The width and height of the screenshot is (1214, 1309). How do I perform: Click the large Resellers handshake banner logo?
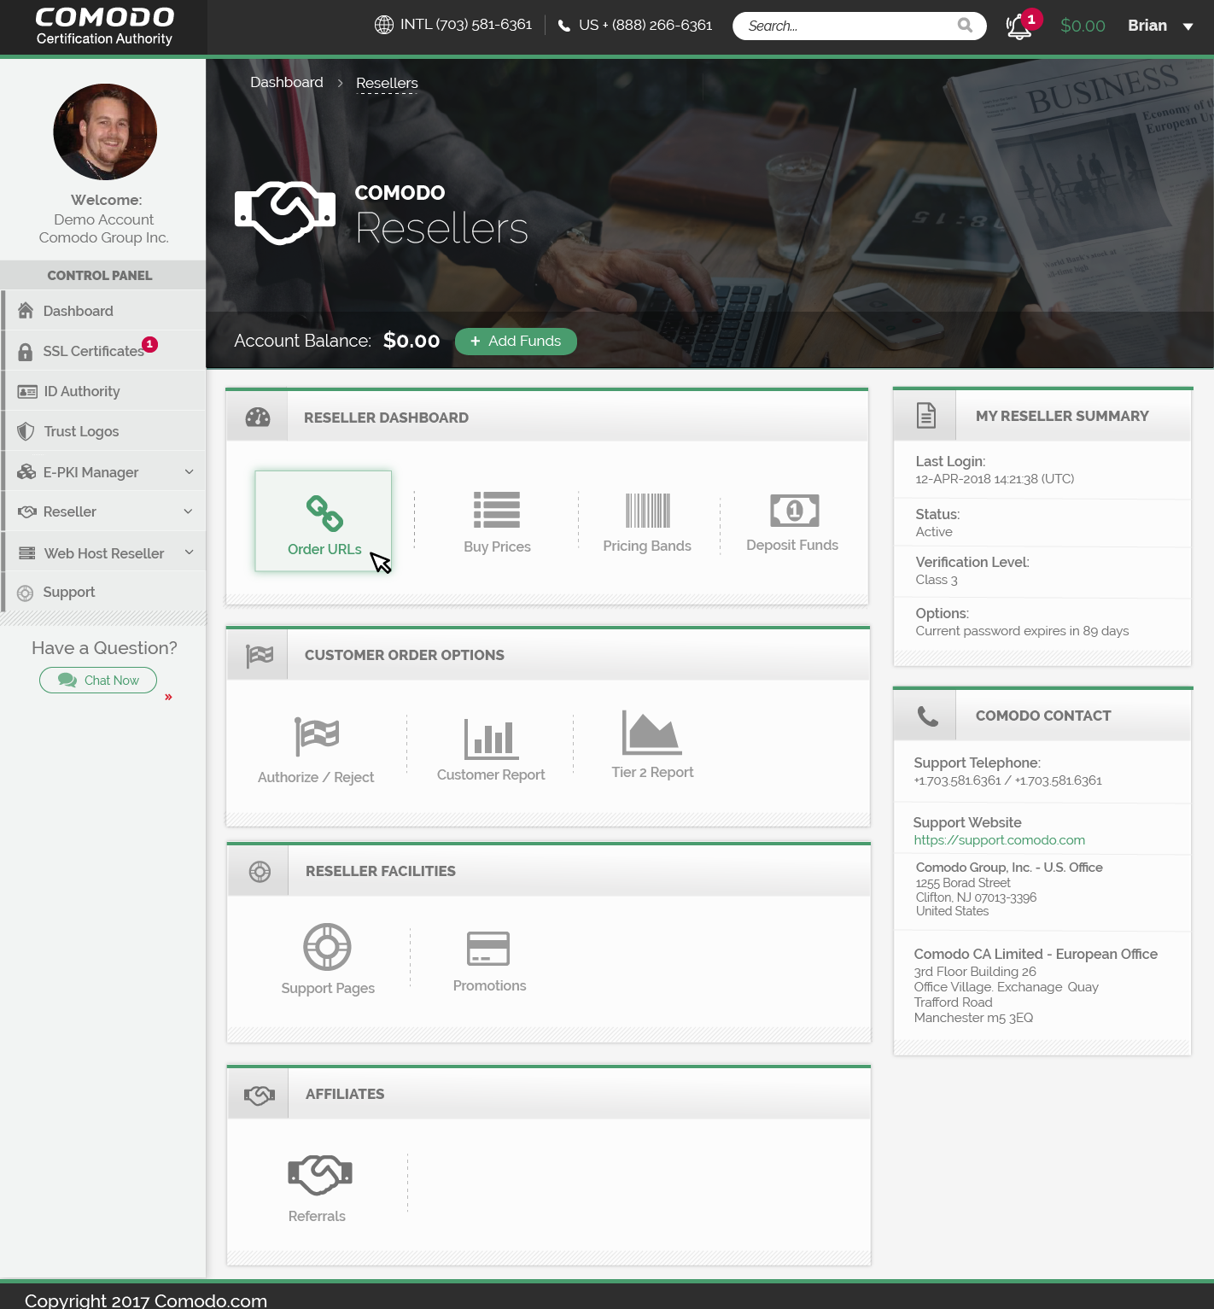pos(285,213)
